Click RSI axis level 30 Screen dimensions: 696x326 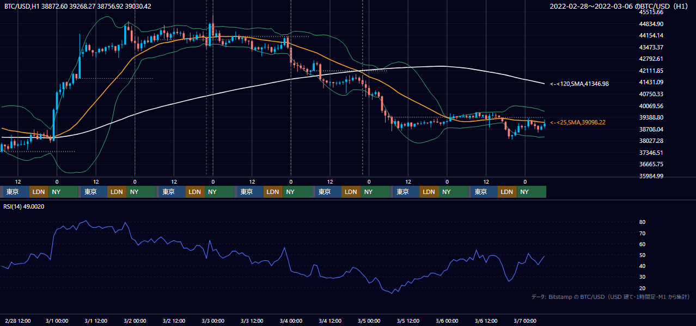643,277
